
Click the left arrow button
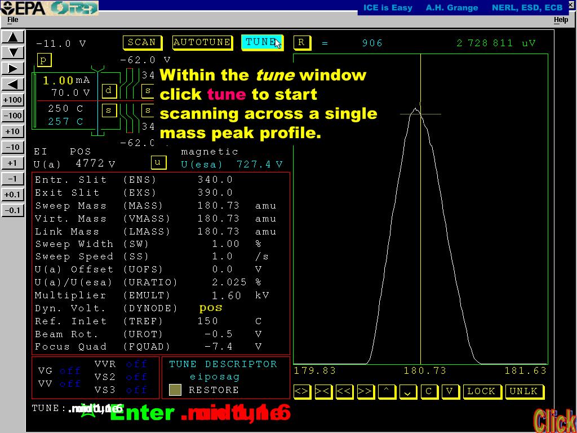[x=13, y=85]
